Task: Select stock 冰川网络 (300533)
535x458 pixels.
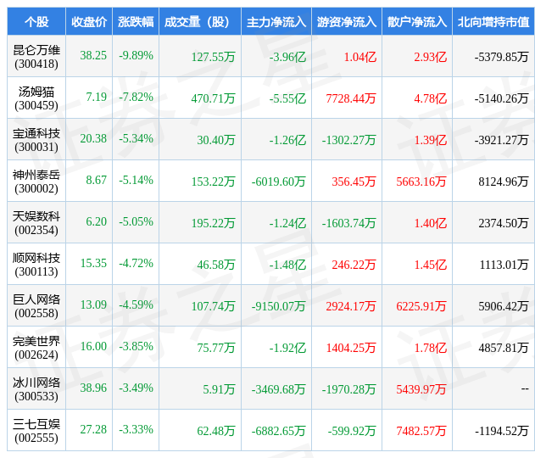Action: [36, 389]
